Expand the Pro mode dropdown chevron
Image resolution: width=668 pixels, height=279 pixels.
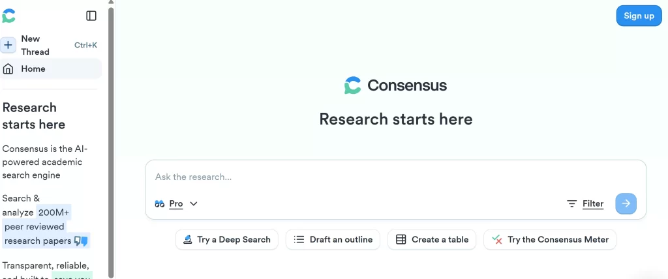pos(194,203)
